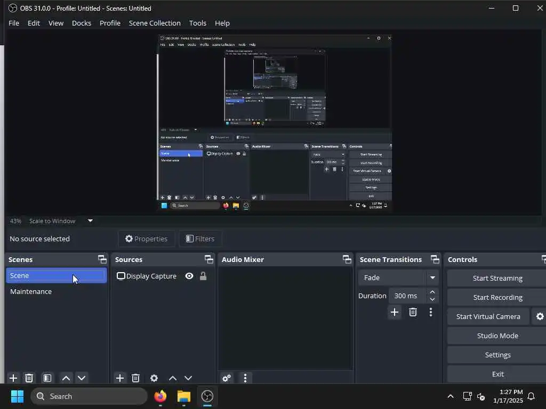This screenshot has width=546, height=409.
Task: Toggle the Display Capture lock
Action: (203, 276)
